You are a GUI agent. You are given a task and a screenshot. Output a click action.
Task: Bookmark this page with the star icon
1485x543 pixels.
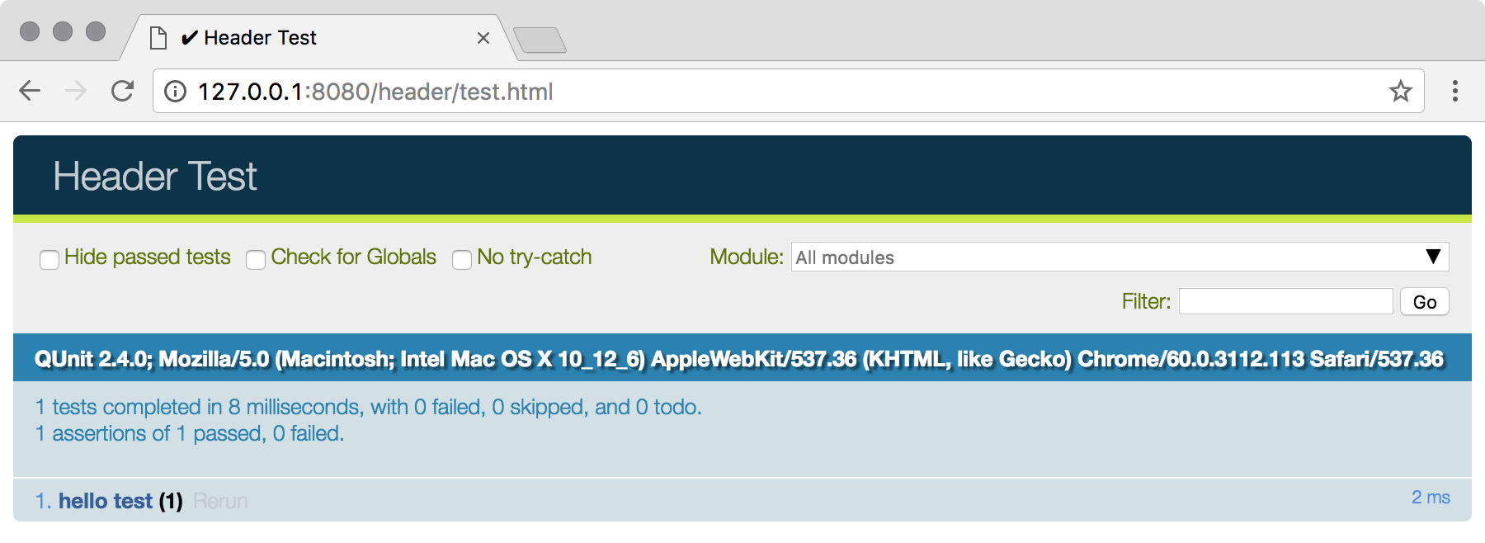coord(1400,91)
